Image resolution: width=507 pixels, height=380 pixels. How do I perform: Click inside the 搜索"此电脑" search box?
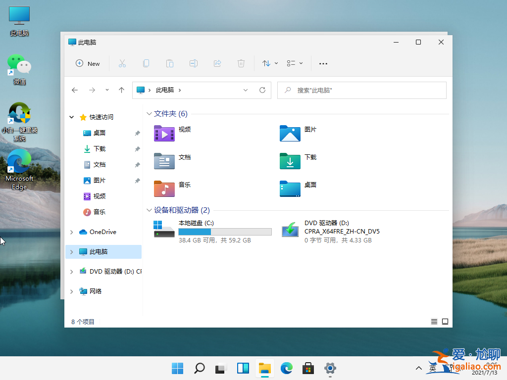361,90
